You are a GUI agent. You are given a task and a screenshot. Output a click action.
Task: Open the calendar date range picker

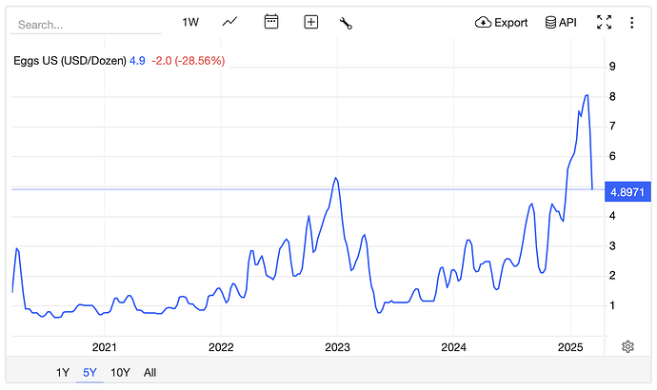click(271, 22)
